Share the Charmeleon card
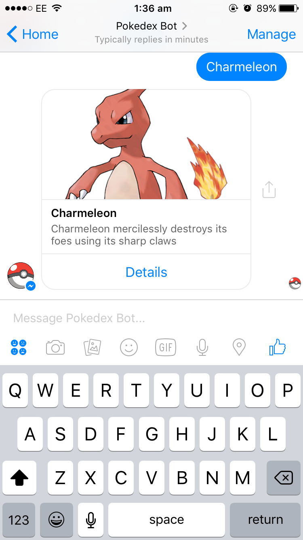Image resolution: width=303 pixels, height=540 pixels. 269,189
